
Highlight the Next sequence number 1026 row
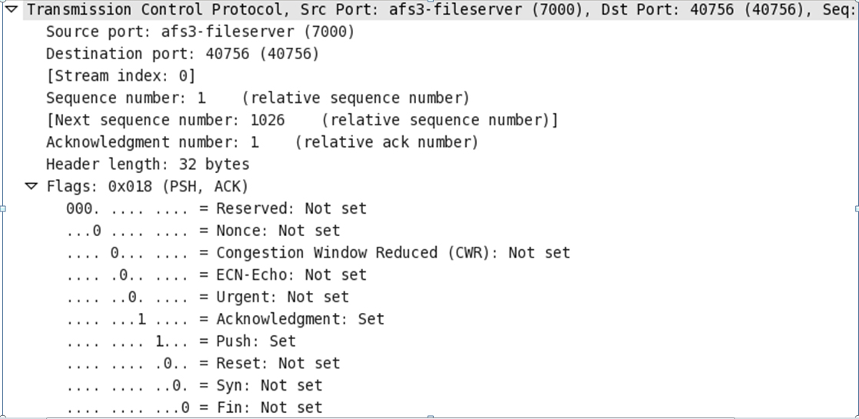pyautogui.click(x=302, y=120)
